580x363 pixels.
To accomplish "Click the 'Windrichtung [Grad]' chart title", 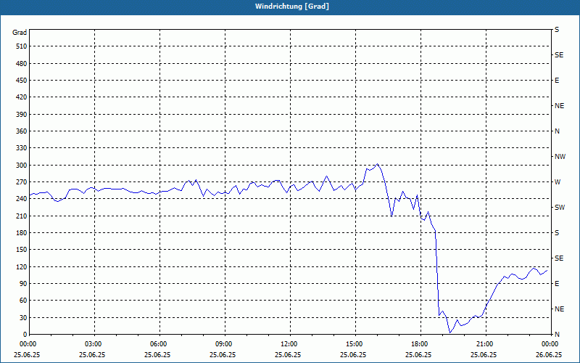I will click(292, 7).
